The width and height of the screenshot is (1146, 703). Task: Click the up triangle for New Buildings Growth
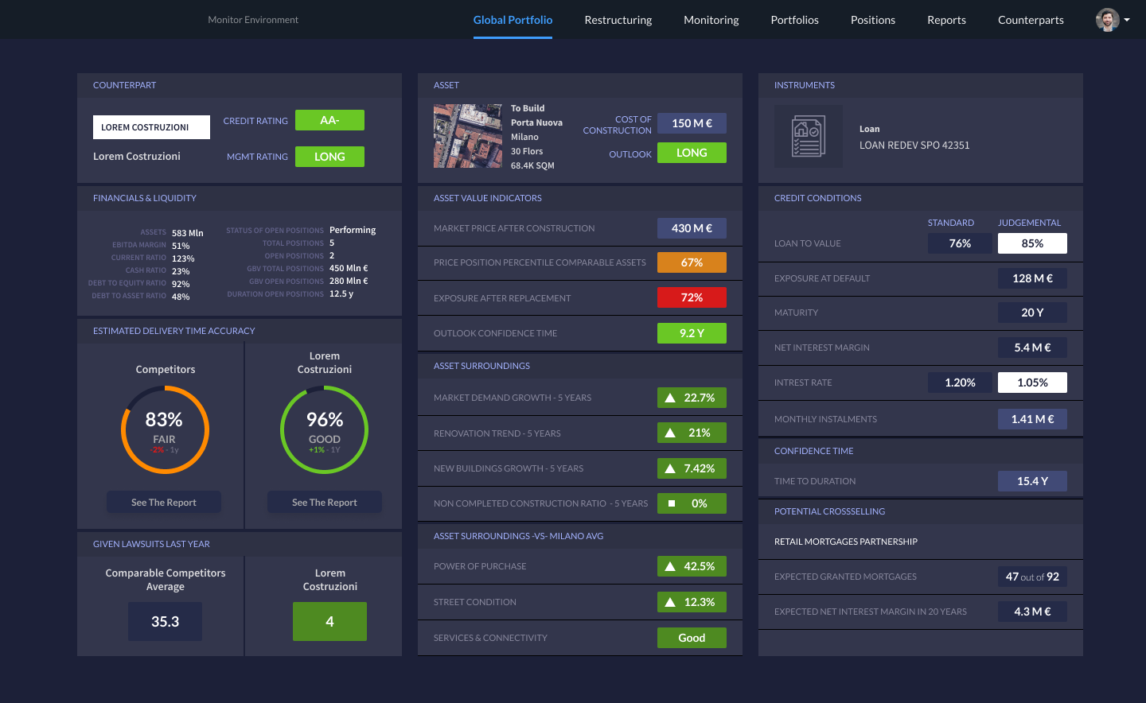(x=670, y=468)
